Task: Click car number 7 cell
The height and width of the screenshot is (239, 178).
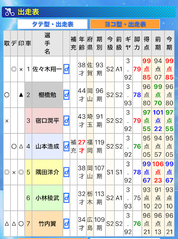Action: coord(28,224)
